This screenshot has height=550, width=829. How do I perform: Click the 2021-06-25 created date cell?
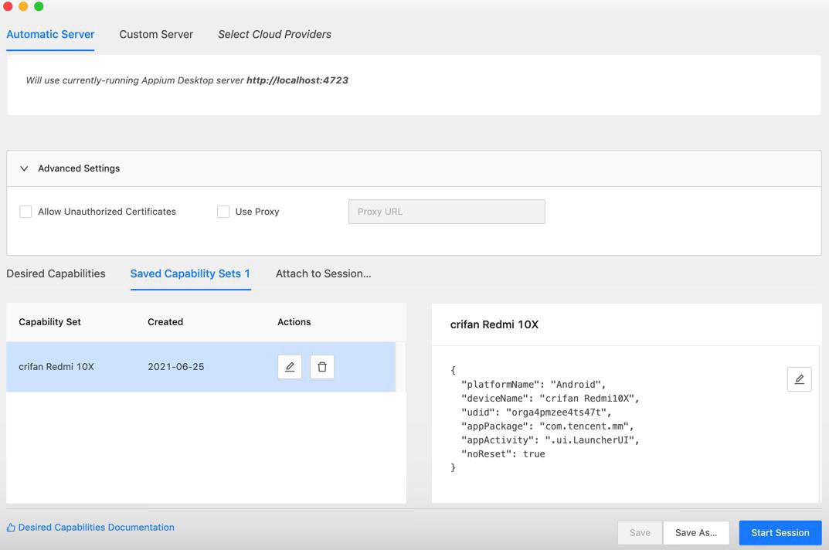tap(175, 366)
